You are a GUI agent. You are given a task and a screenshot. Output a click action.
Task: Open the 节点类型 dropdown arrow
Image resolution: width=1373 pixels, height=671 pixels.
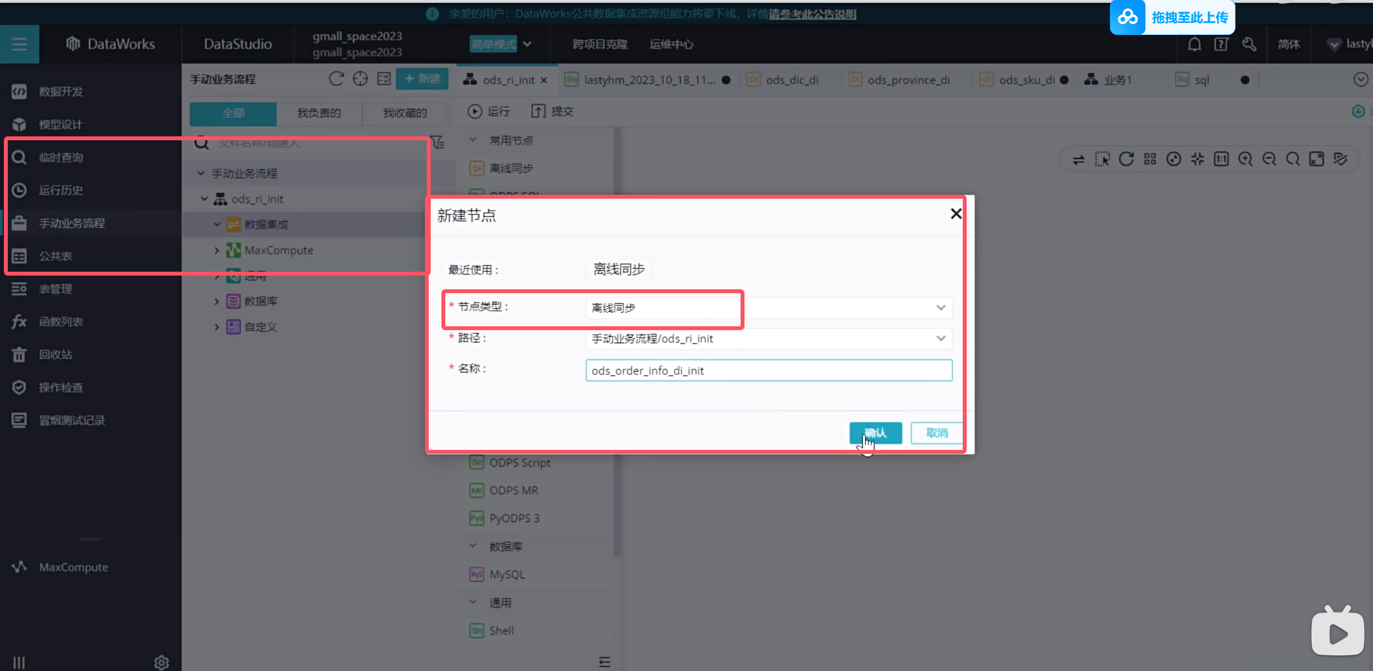[x=940, y=308]
